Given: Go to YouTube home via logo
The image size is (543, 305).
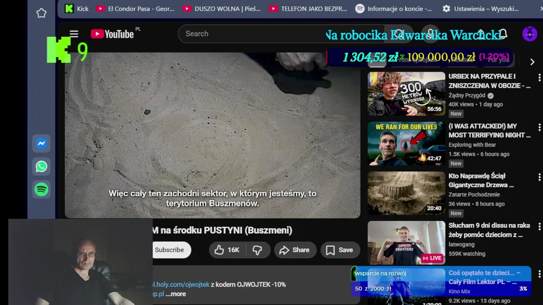Looking at the screenshot, I should coord(112,34).
